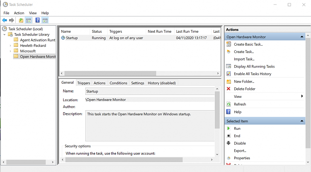Click the Display All Running Tasks icon
Viewport: 311px width, 172px height.
point(228,66)
